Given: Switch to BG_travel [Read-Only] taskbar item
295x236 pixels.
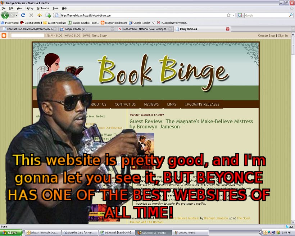Looking at the screenshot, I should [x=117, y=233].
